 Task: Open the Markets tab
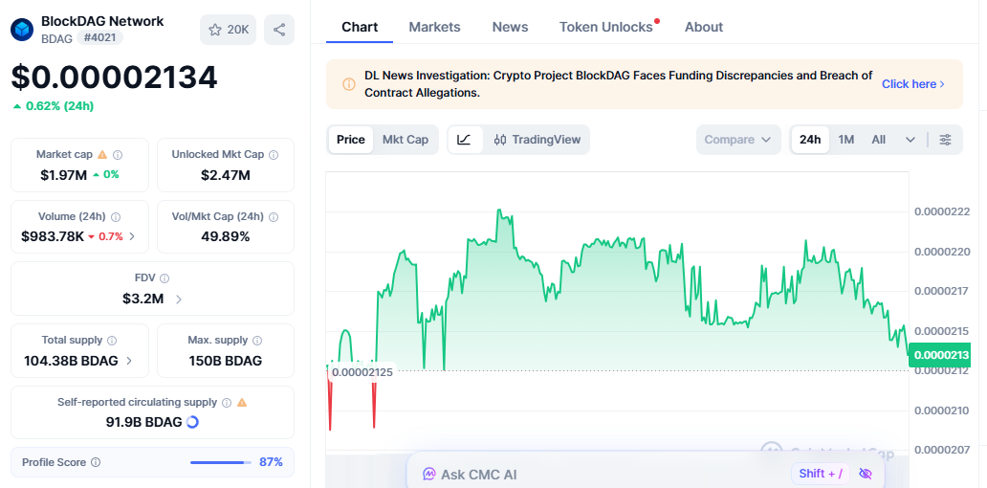(x=434, y=27)
